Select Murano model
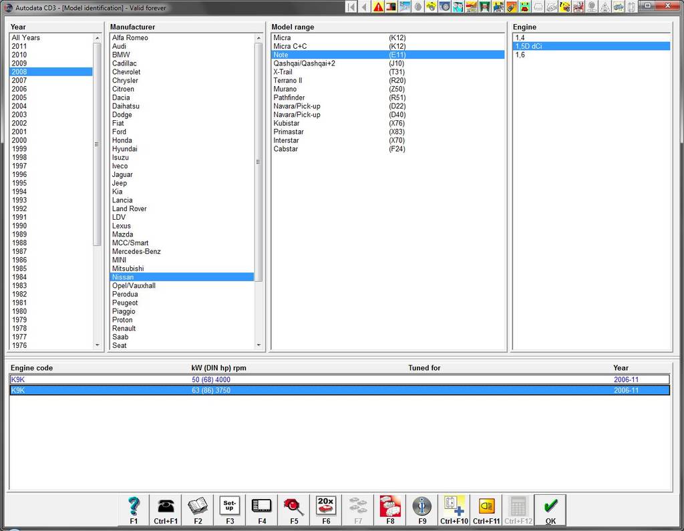This screenshot has height=531, width=684. pyautogui.click(x=388, y=89)
